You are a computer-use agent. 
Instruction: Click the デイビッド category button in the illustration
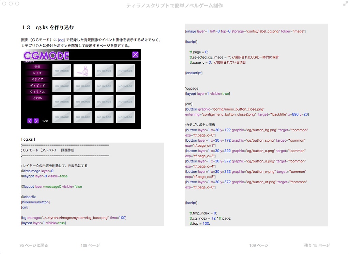click(37, 85)
